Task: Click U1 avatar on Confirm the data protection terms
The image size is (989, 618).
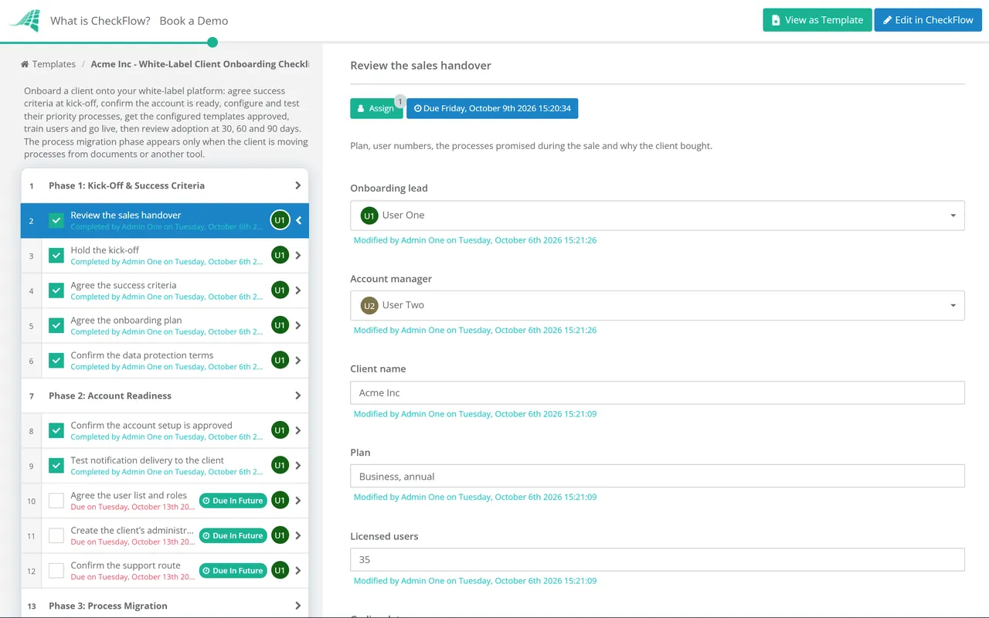Action: pyautogui.click(x=280, y=360)
